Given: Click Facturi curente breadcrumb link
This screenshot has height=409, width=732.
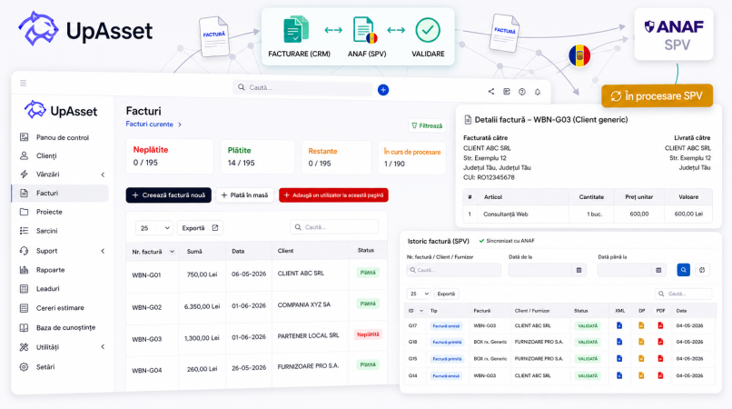Looking at the screenshot, I should click(x=149, y=124).
